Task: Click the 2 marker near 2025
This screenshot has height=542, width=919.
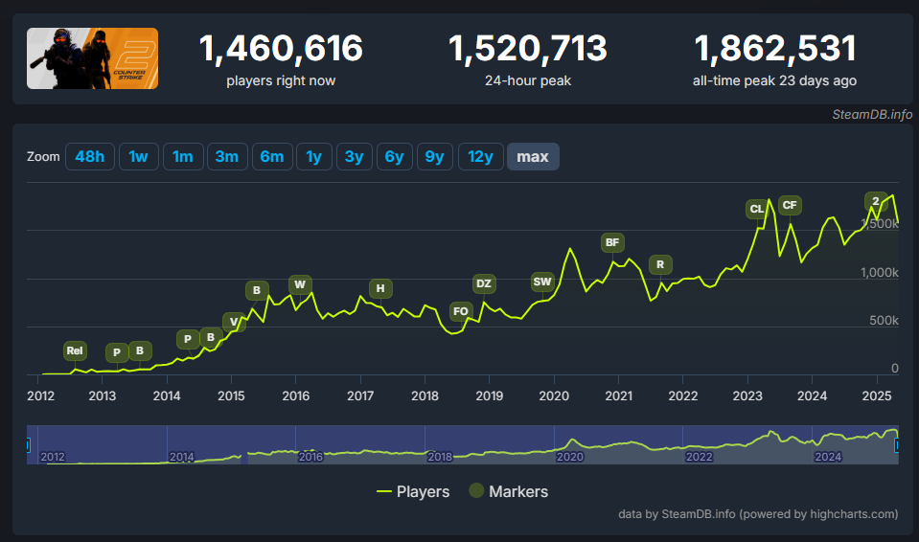Action: click(x=876, y=201)
